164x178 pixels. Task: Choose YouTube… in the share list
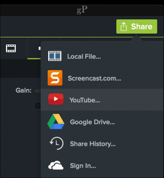pos(85,100)
